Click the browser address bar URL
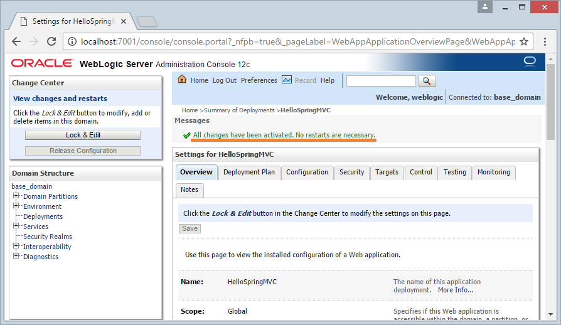Screen dimensions: 561x325 [297, 41]
